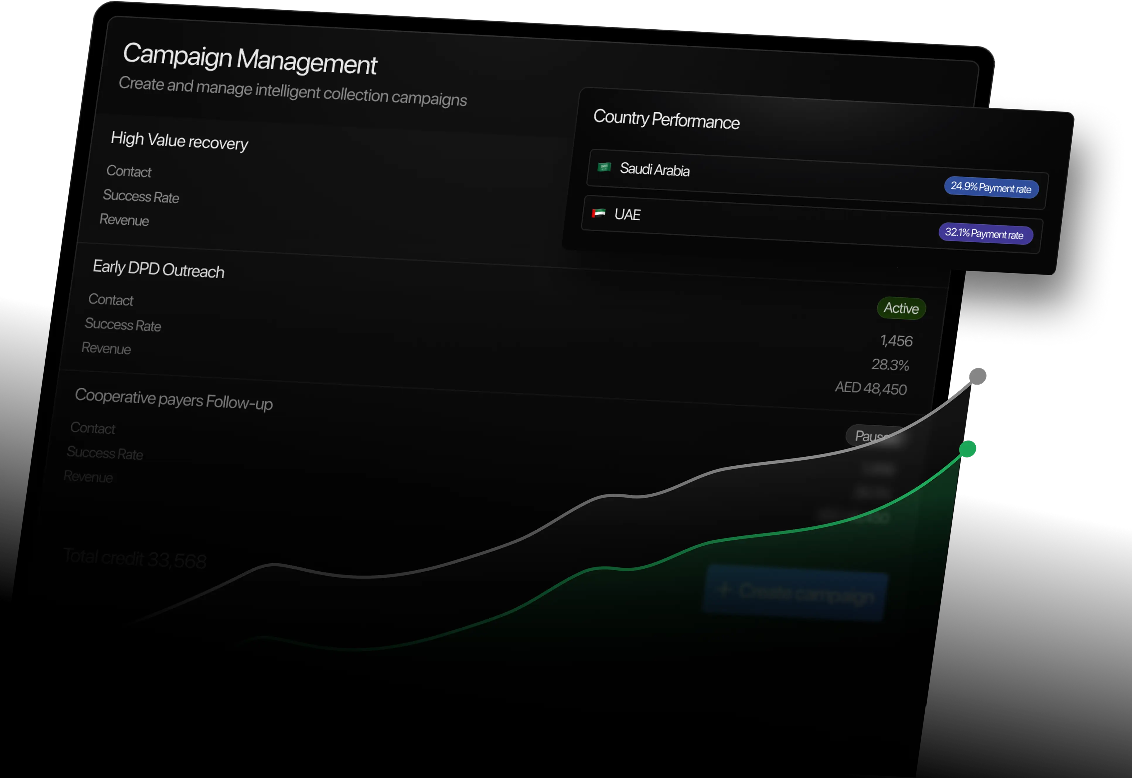This screenshot has height=778, width=1132.
Task: Click the AED 48,450 revenue value
Action: coord(871,388)
